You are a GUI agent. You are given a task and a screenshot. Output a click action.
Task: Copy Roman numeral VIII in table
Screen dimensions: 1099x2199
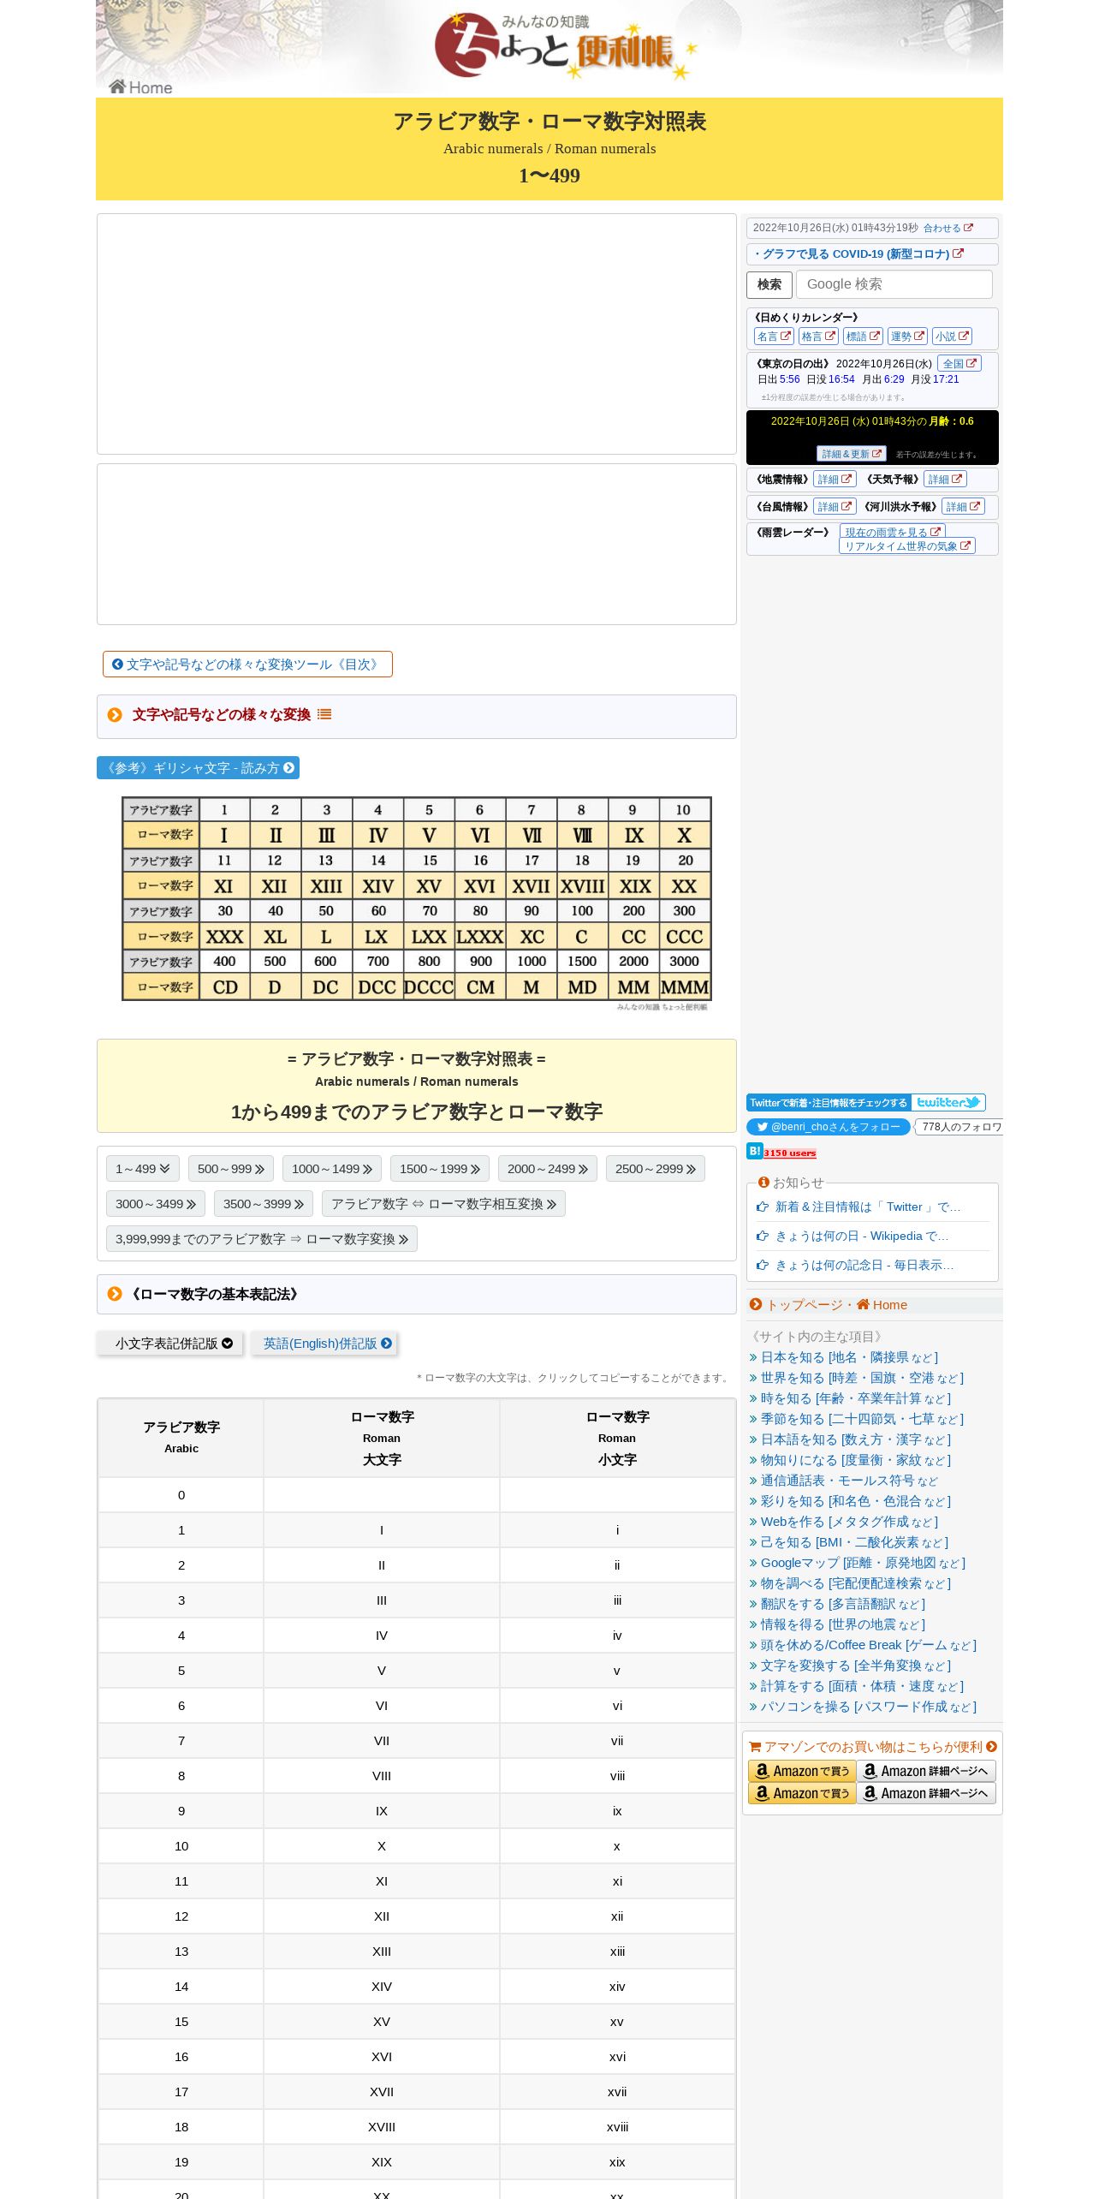(x=382, y=1776)
